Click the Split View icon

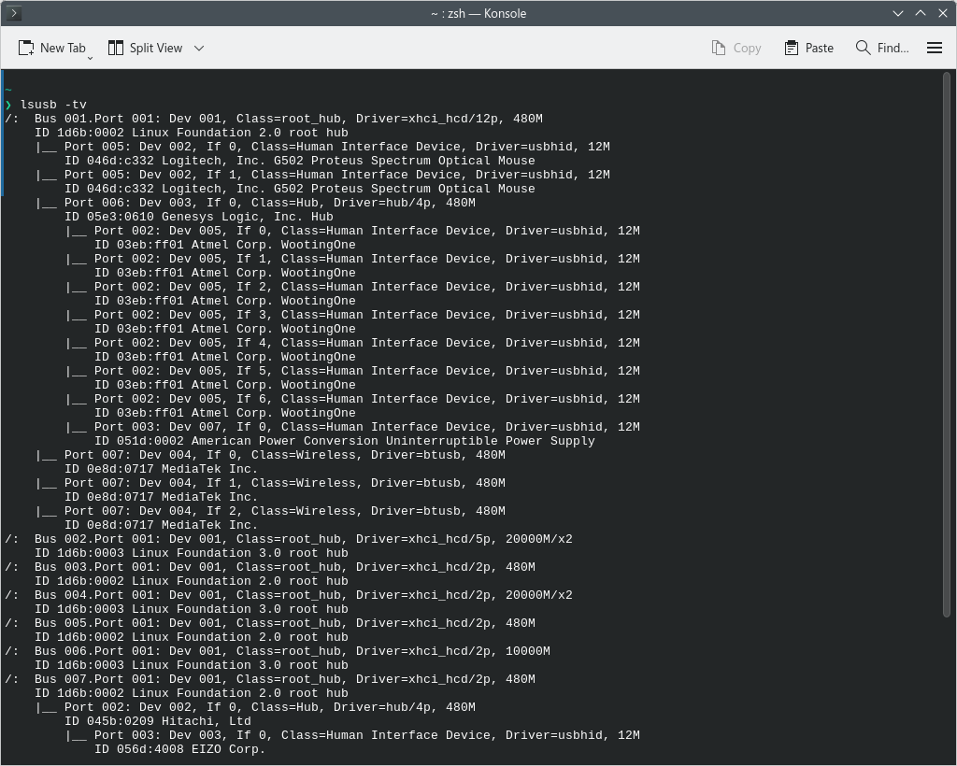point(115,48)
